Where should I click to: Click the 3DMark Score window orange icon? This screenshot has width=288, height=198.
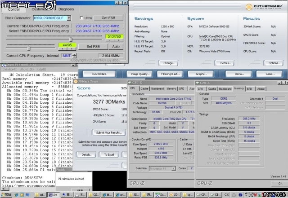pyautogui.click(x=76, y=81)
